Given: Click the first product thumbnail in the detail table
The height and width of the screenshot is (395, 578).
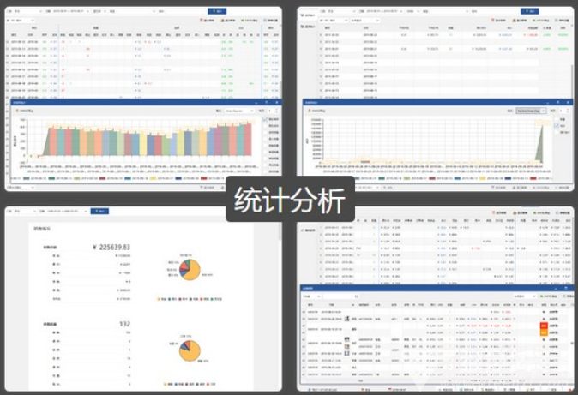Looking at the screenshot, I should 346,319.
